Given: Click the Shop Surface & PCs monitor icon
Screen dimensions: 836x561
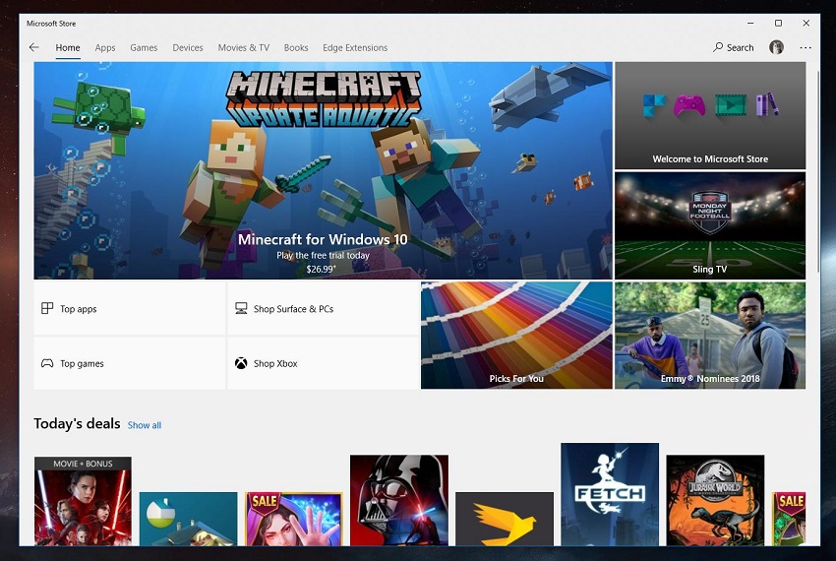Looking at the screenshot, I should point(241,309).
